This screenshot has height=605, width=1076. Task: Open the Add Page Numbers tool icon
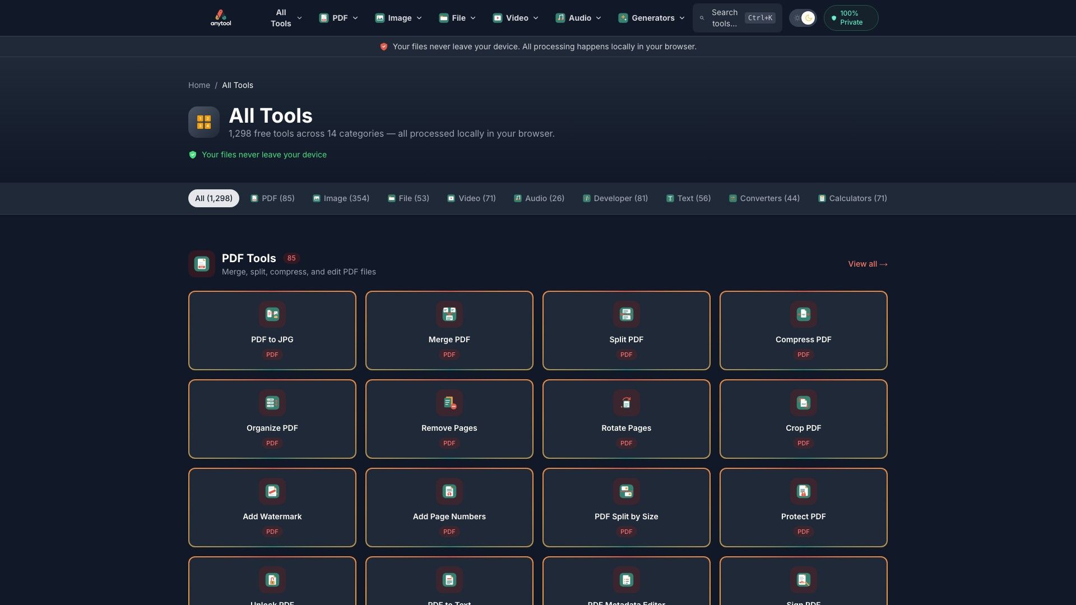[x=449, y=491]
